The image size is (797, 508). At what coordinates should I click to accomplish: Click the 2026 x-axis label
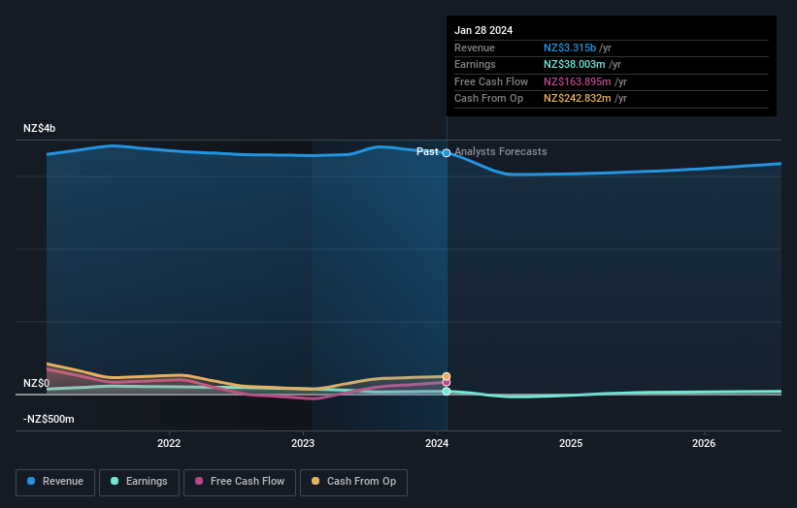coord(704,443)
